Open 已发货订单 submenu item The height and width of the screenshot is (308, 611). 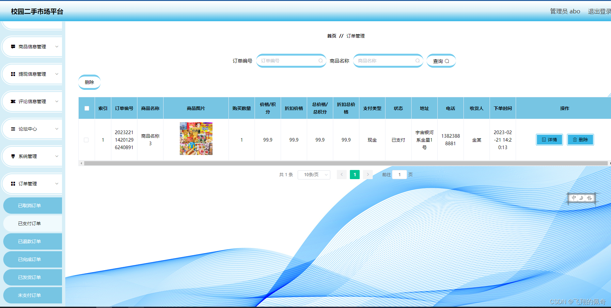pos(32,277)
